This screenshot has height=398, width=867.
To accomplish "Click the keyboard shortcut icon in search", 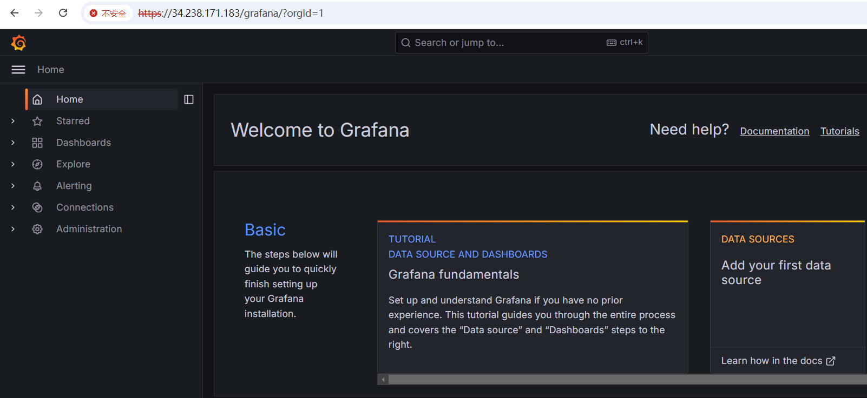I will (612, 43).
